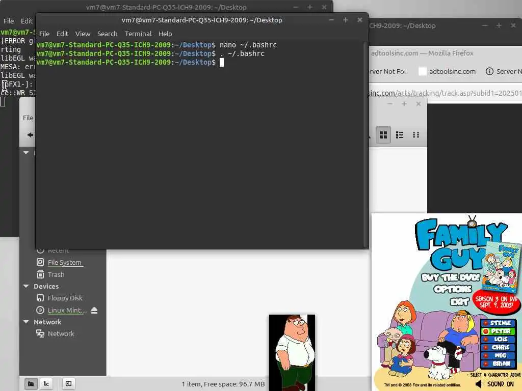Eject the Linux Mint disc
522x391 pixels.
[94, 310]
